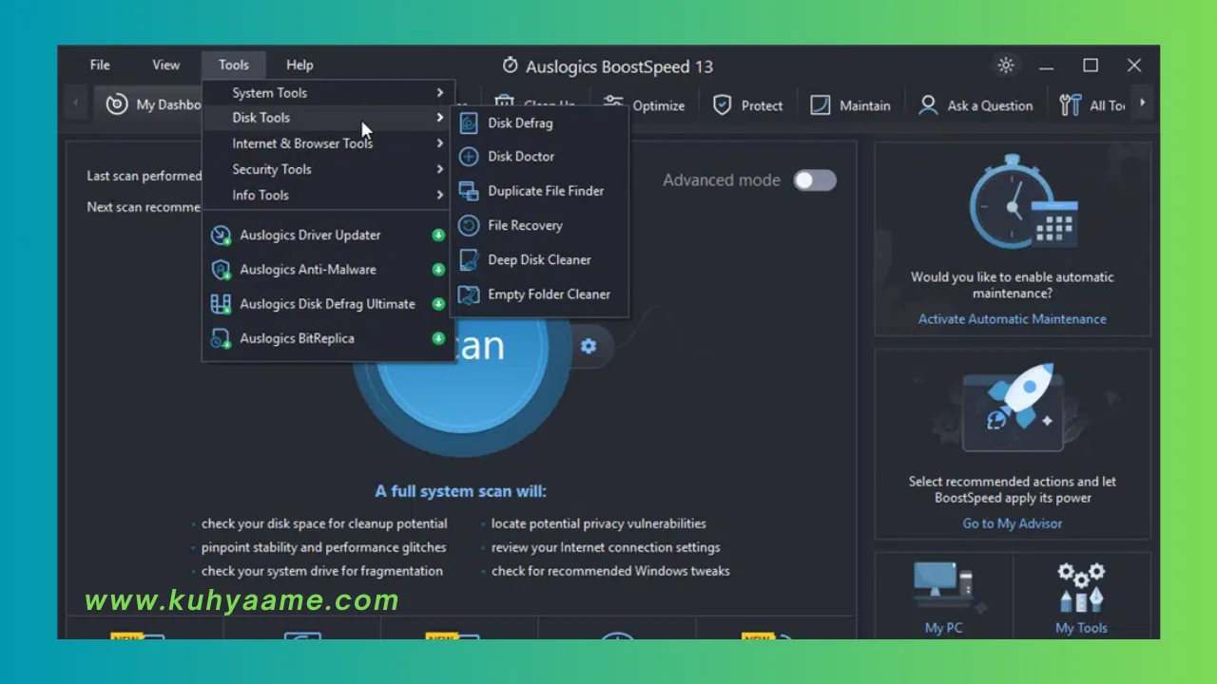Screen dimensions: 1217x684
Task: Open the File menu
Action: (x=100, y=65)
